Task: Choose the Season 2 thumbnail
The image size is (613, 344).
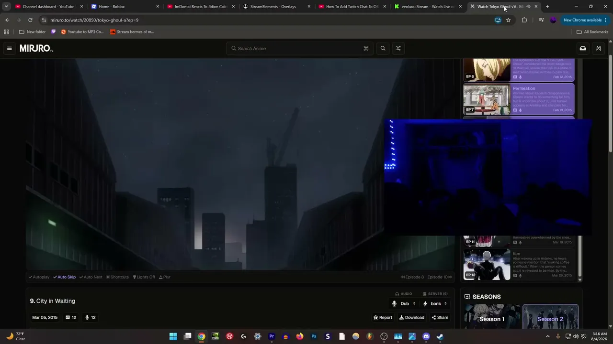Action: point(550,317)
